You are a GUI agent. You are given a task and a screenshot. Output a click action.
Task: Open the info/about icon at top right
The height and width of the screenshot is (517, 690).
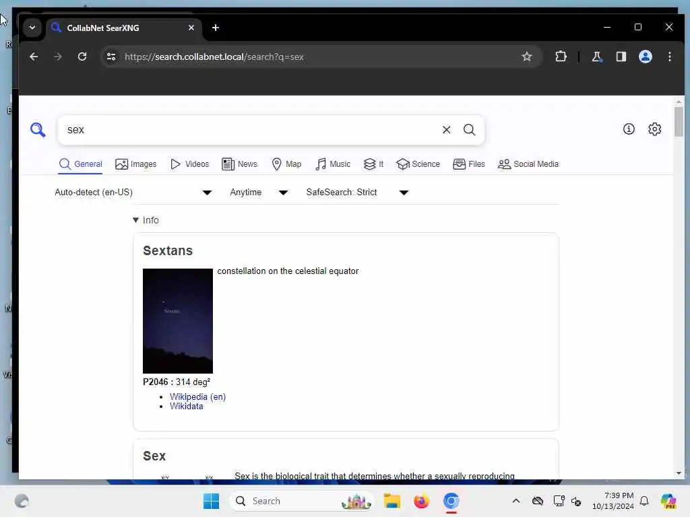(x=629, y=129)
